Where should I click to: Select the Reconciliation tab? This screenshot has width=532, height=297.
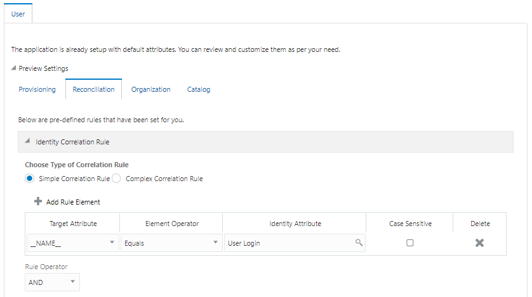[x=93, y=89]
